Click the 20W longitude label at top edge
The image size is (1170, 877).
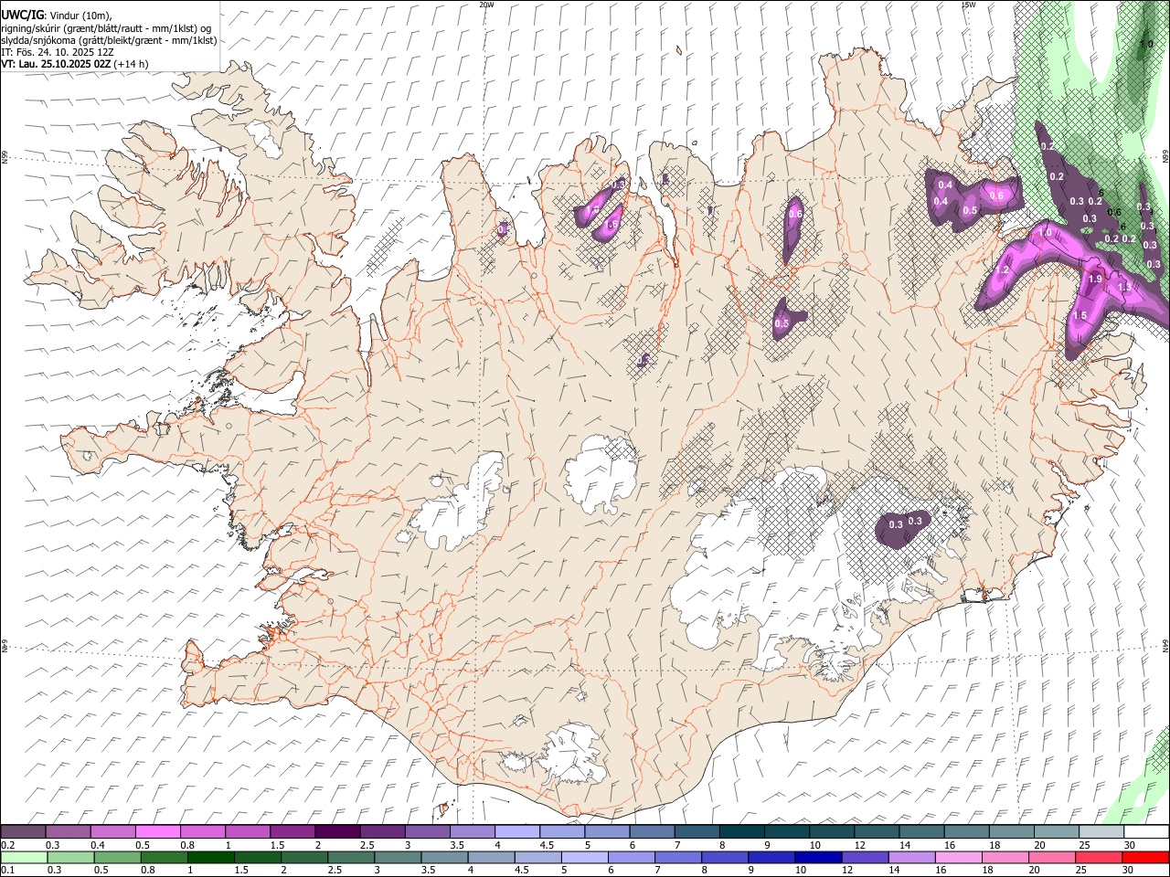pyautogui.click(x=486, y=5)
